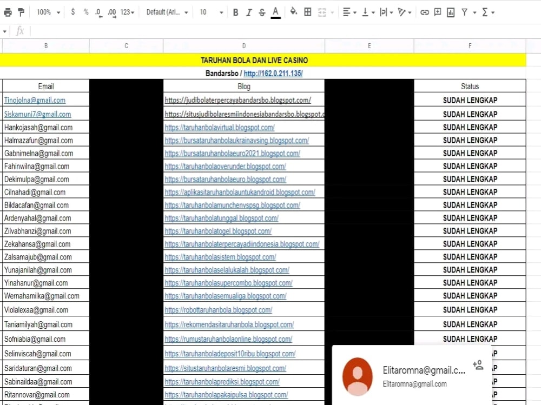
Task: Open vertical align dropdown
Action: (x=368, y=12)
